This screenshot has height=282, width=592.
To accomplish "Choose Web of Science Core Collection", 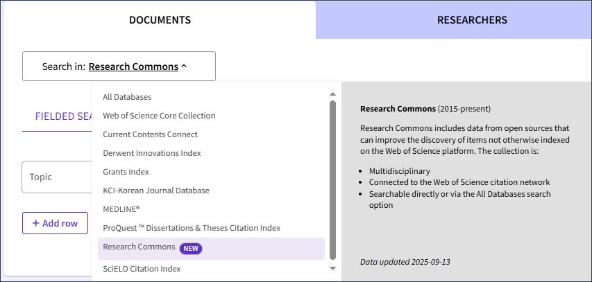I will [x=159, y=116].
